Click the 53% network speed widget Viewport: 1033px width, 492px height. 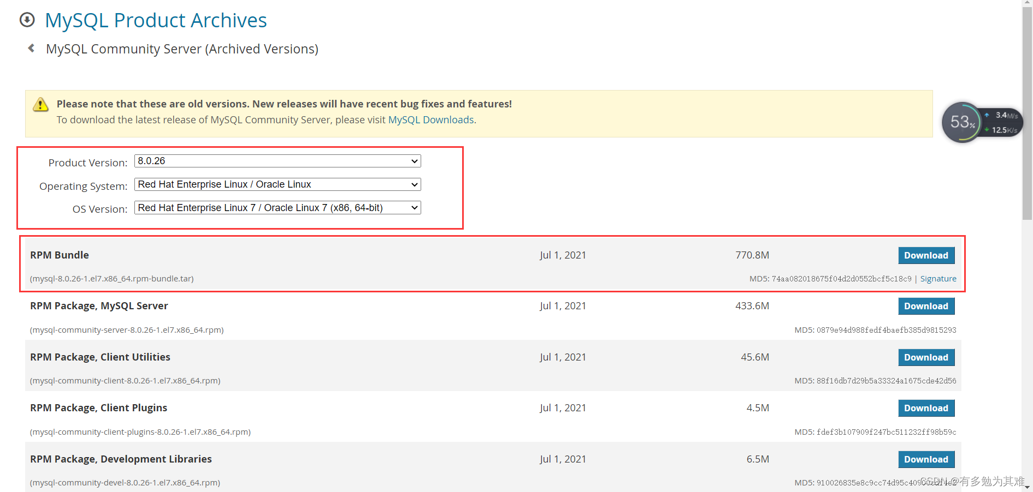[982, 122]
